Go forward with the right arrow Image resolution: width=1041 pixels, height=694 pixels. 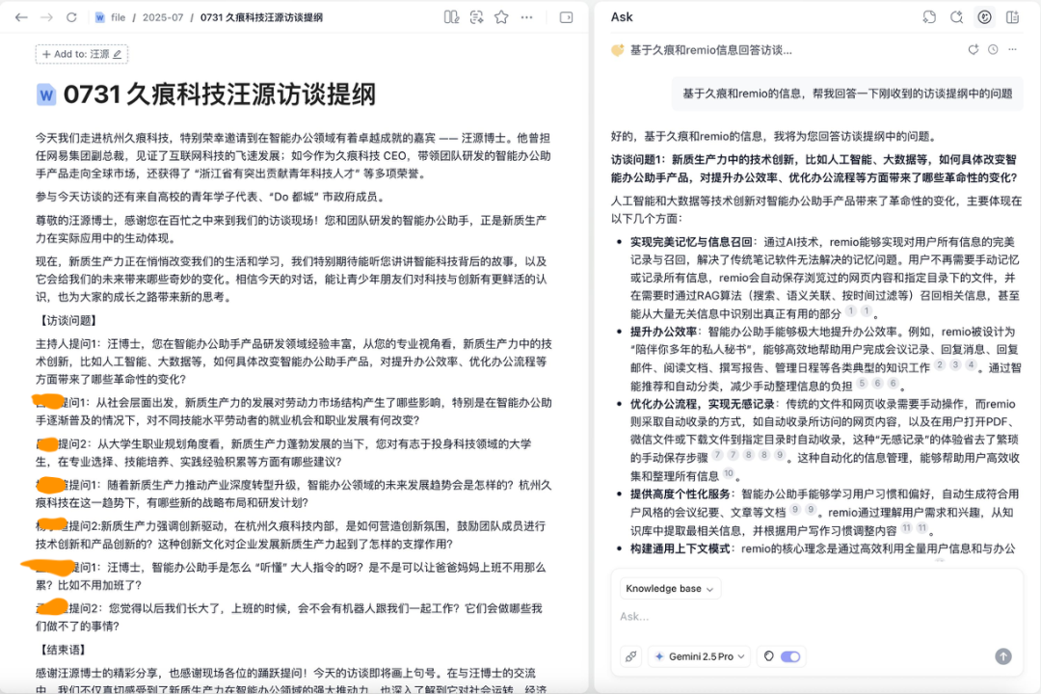[x=46, y=17]
